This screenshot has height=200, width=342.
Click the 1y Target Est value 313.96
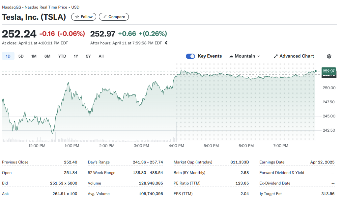tap(328, 194)
